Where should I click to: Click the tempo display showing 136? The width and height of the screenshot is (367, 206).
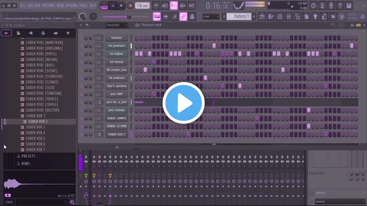click(142, 6)
